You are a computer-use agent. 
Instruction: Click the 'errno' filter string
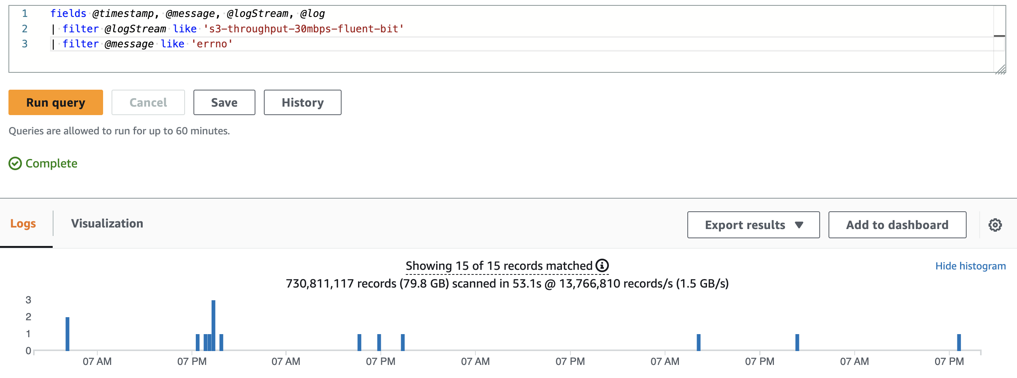point(212,44)
